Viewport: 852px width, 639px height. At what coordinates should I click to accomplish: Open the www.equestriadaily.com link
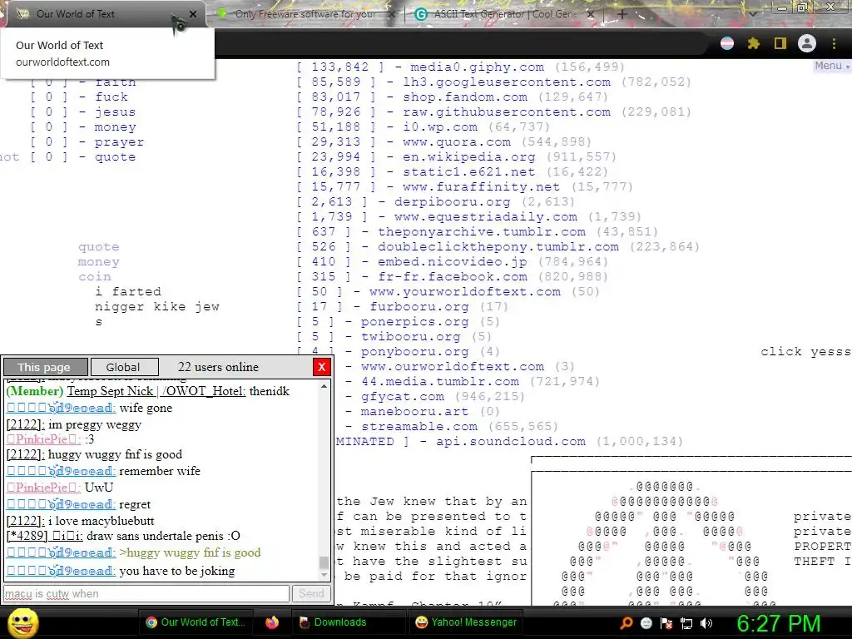[485, 217]
